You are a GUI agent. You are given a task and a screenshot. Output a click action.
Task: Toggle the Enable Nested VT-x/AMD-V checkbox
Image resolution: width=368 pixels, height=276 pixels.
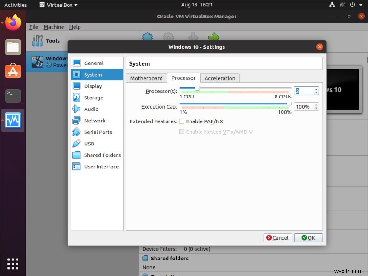182,131
